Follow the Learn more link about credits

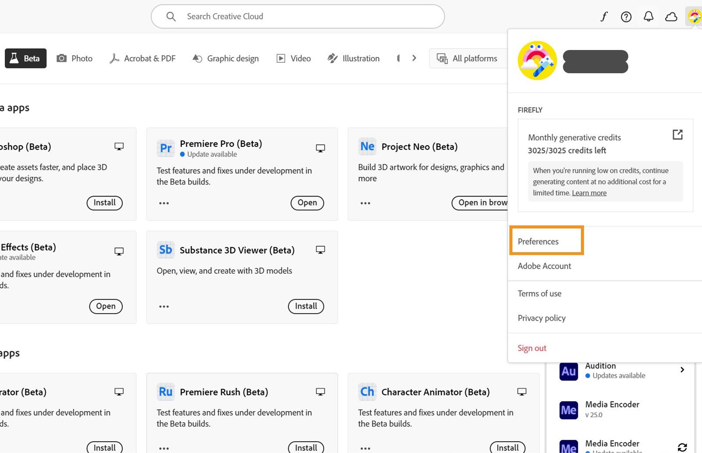[589, 193]
